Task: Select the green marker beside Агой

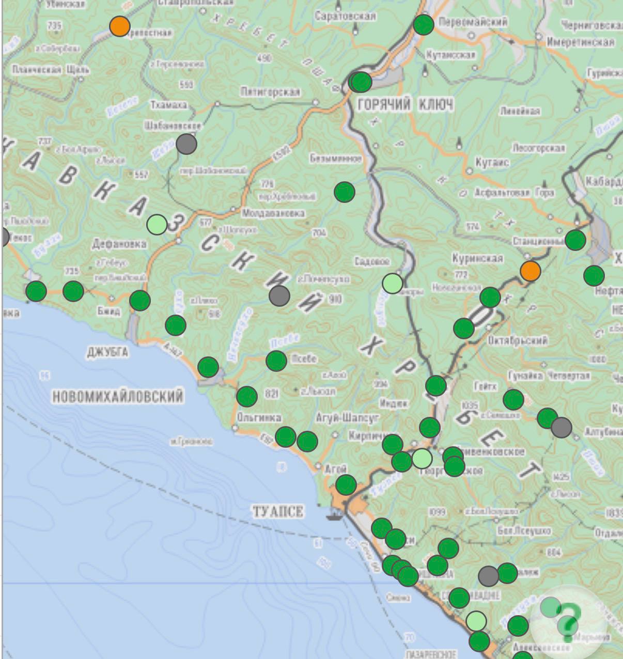Action: [x=346, y=485]
